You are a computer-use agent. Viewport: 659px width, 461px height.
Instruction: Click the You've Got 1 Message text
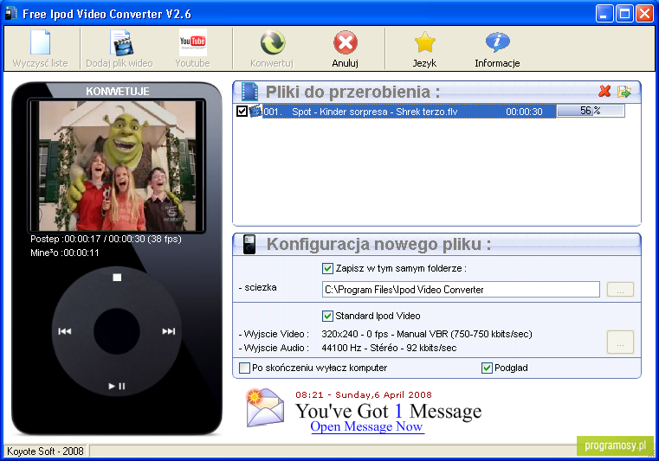point(388,411)
